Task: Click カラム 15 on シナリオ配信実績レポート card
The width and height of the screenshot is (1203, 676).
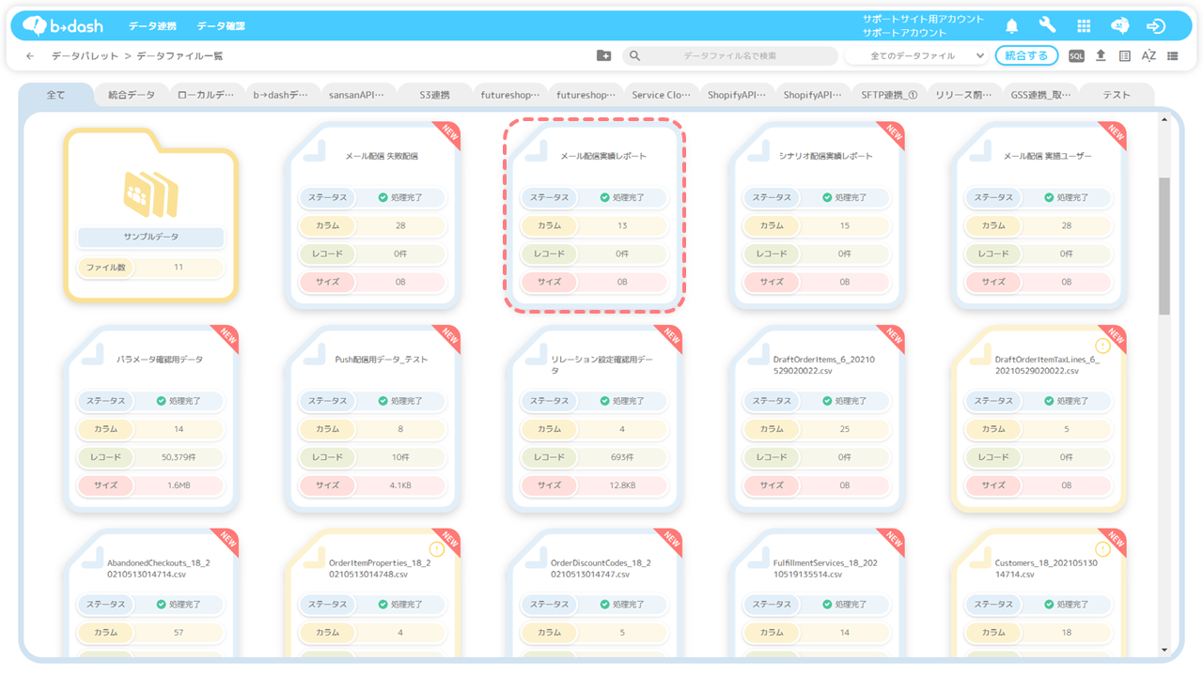Action: [x=817, y=226]
